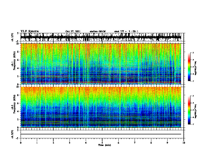Click the "5" tick on ch.1(V) axis
The height and width of the screenshot is (160, 207).
18,33
